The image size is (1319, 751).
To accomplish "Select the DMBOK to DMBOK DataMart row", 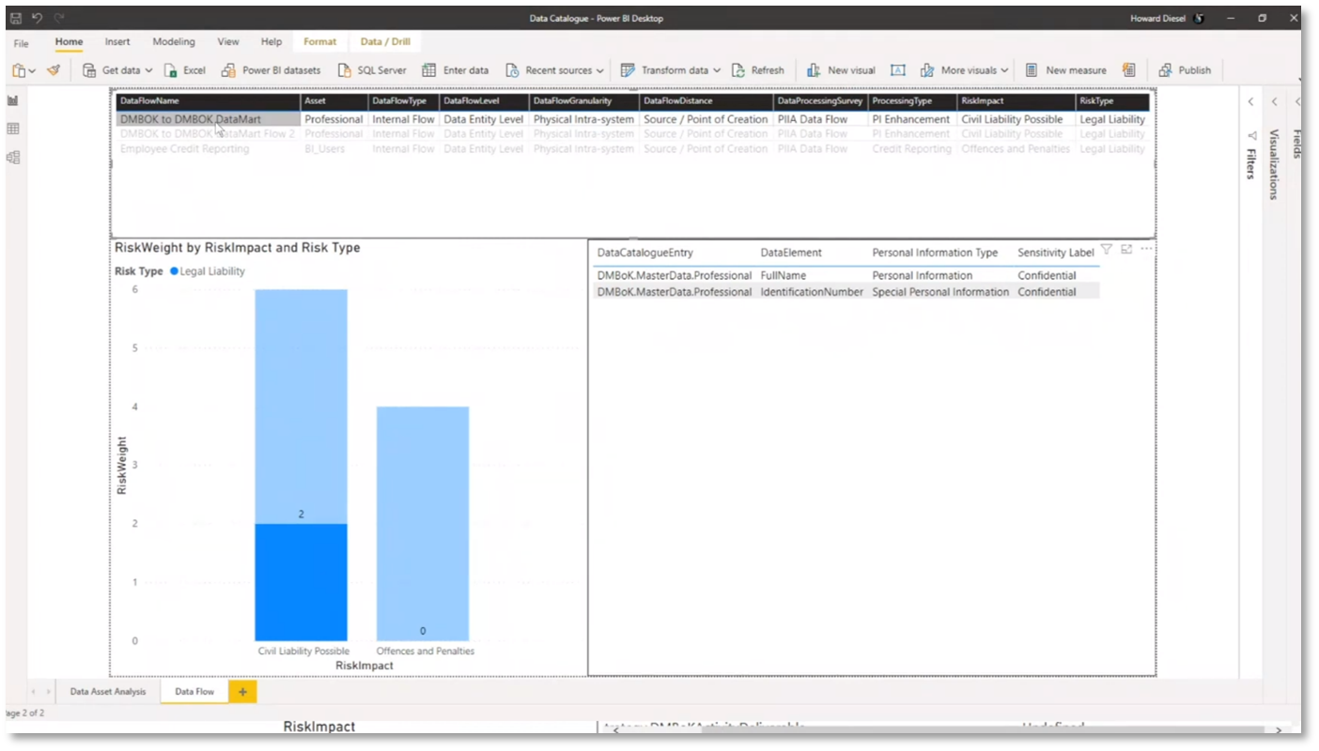I will click(208, 119).
